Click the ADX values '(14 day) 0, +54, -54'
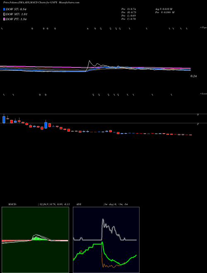207x273 pixels. point(116,204)
